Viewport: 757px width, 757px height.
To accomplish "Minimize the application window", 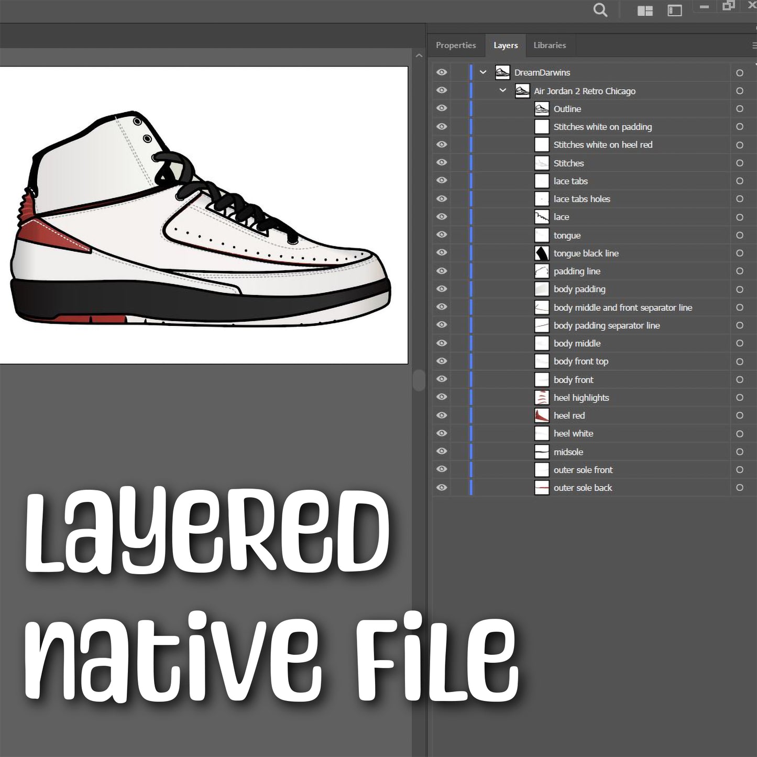I will point(705,7).
